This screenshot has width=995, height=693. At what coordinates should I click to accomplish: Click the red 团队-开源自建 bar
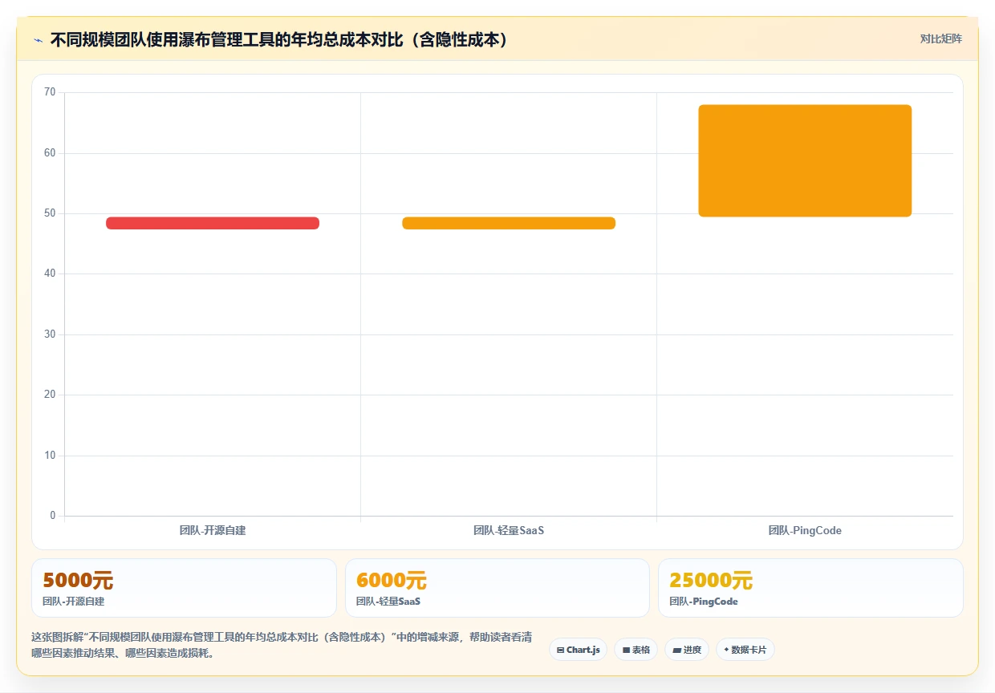point(213,223)
